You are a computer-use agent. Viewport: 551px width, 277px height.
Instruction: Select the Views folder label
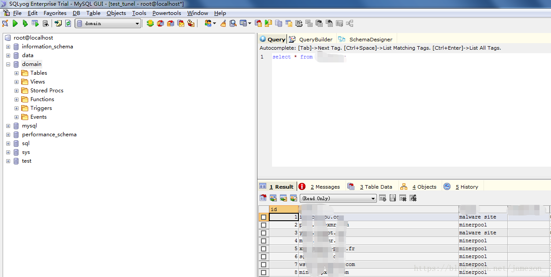pyautogui.click(x=37, y=82)
